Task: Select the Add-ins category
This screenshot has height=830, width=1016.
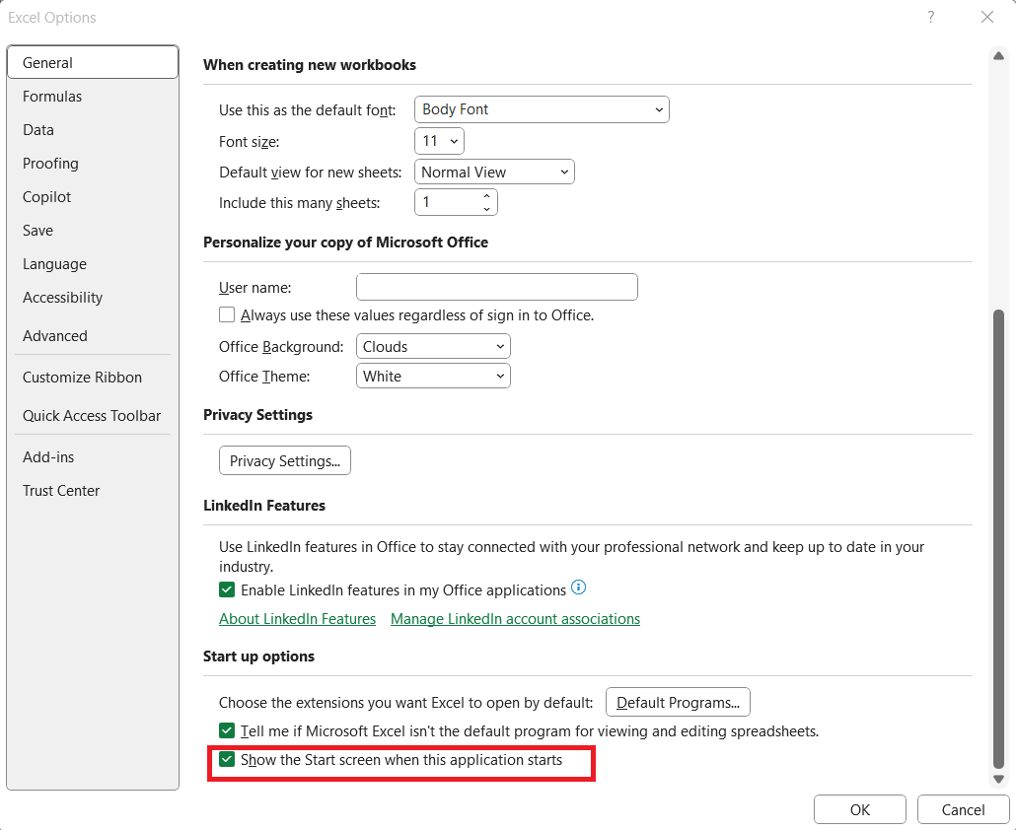Action: click(x=93, y=457)
